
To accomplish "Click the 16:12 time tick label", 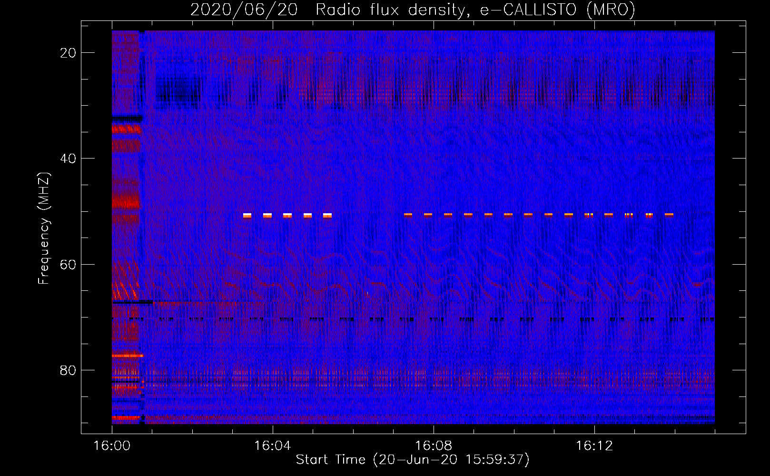I will pyautogui.click(x=594, y=446).
